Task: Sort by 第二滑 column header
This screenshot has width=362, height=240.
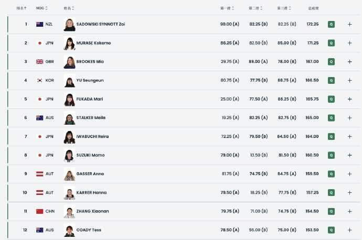Action: 256,8
